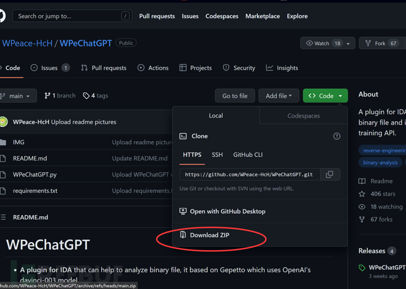The width and height of the screenshot is (406, 289).
Task: Click the copy URL clipboard icon
Action: [x=330, y=174]
